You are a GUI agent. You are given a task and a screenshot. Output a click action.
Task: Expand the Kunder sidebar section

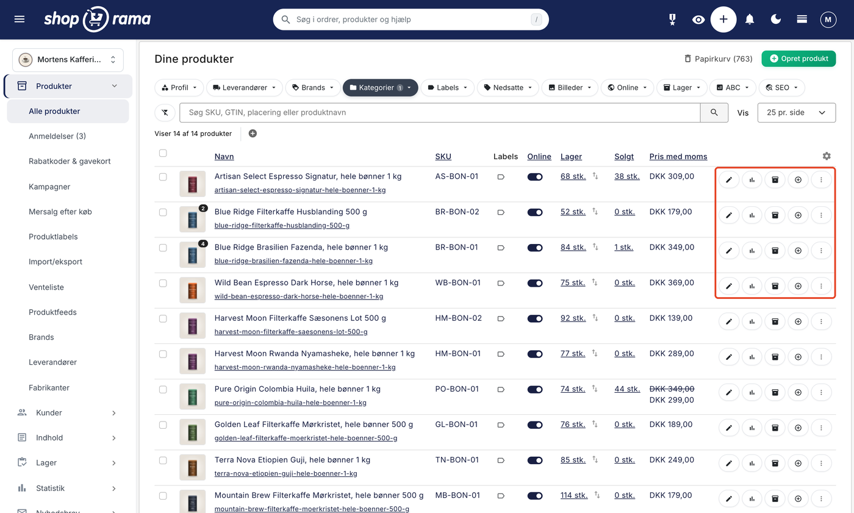pyautogui.click(x=67, y=413)
